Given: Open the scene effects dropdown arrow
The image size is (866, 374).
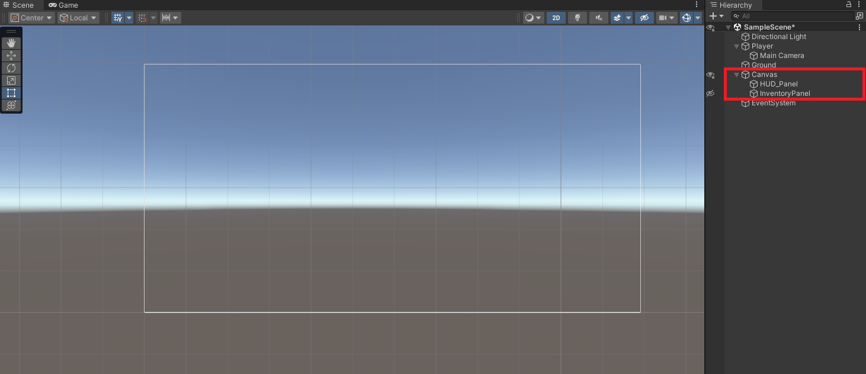Looking at the screenshot, I should click(628, 18).
